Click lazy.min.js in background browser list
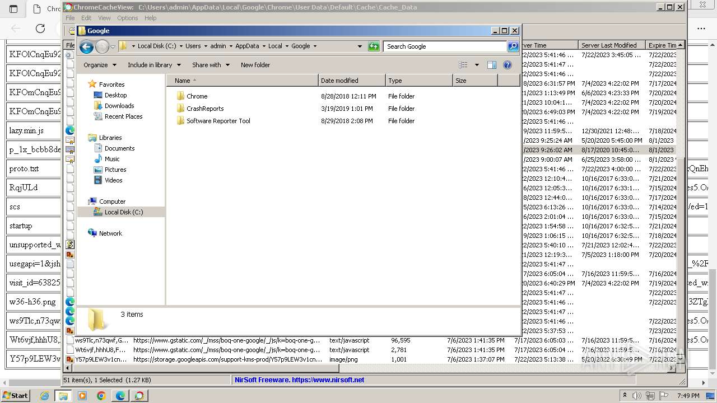 26,130
